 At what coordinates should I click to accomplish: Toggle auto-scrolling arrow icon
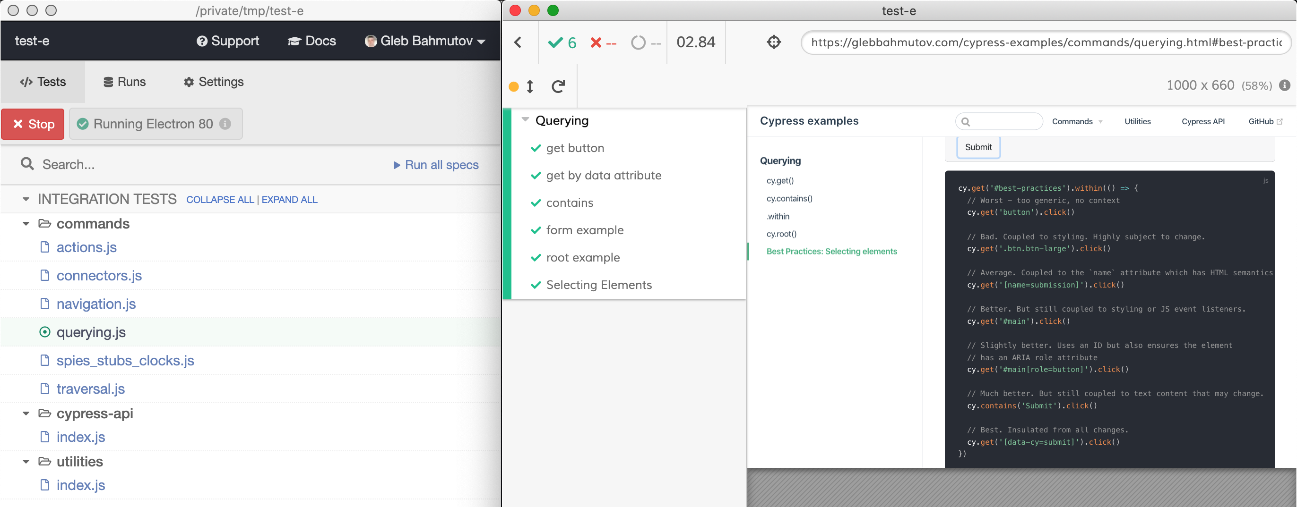tap(530, 86)
